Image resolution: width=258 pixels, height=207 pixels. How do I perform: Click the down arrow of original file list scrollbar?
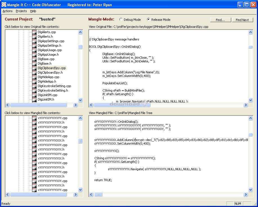coord(80,100)
